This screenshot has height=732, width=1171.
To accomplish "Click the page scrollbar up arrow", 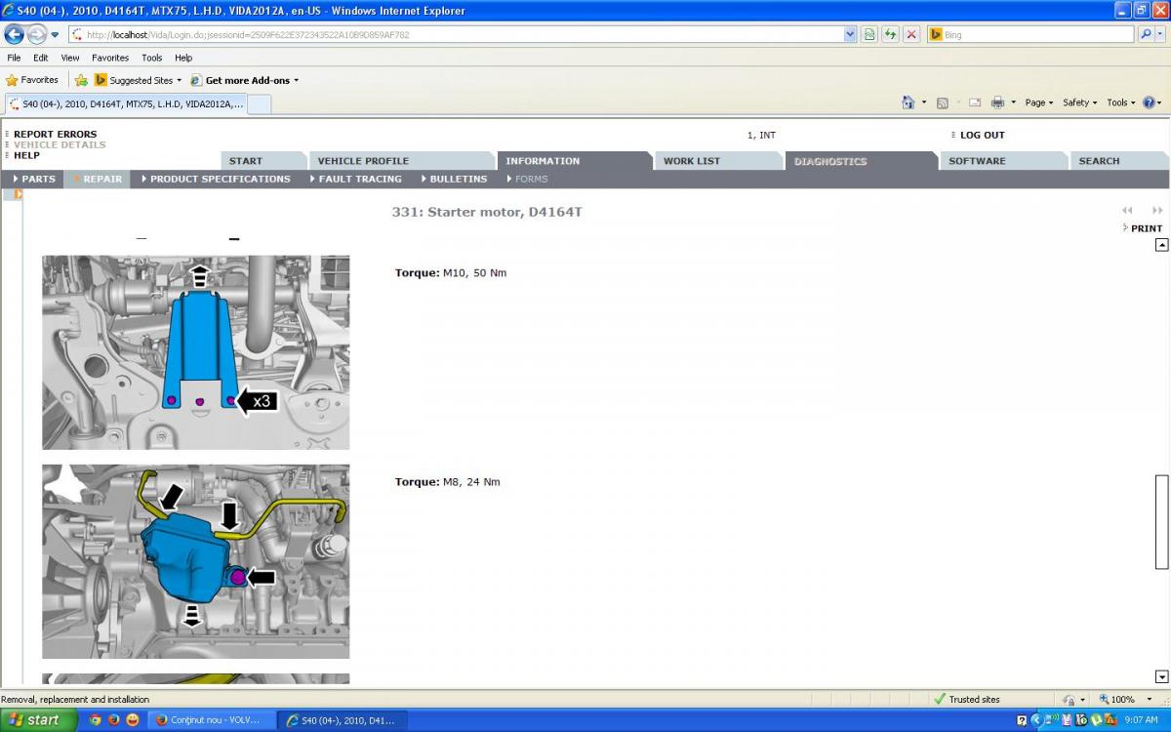I will click(1161, 245).
